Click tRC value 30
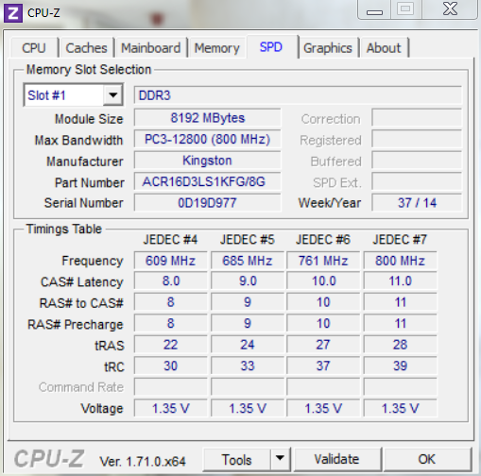 point(170,365)
